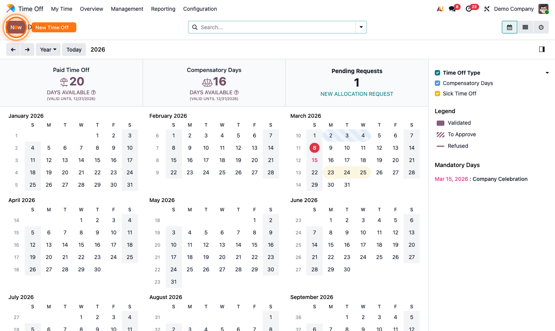The image size is (555, 331).
Task: Open the Gantt/time view
Action: [541, 27]
